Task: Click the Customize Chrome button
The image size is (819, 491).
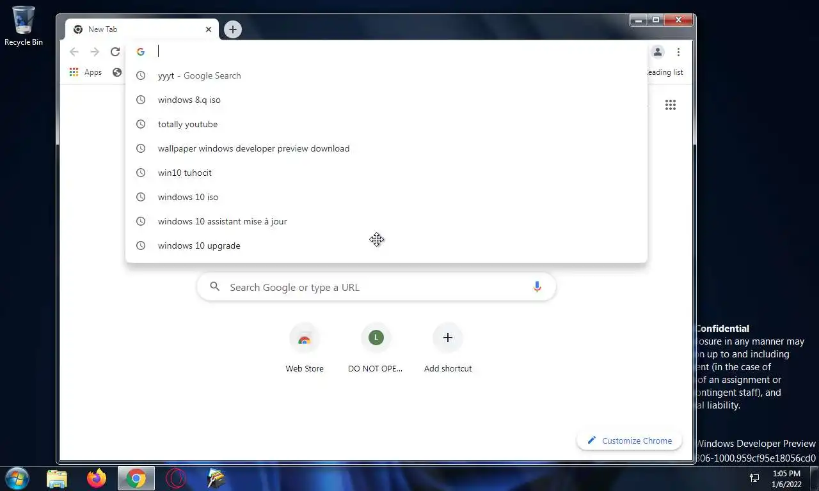Action: [630, 440]
